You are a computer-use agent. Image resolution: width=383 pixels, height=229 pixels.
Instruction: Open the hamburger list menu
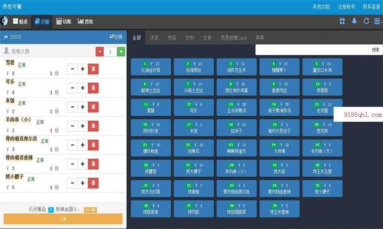pyautogui.click(x=377, y=21)
